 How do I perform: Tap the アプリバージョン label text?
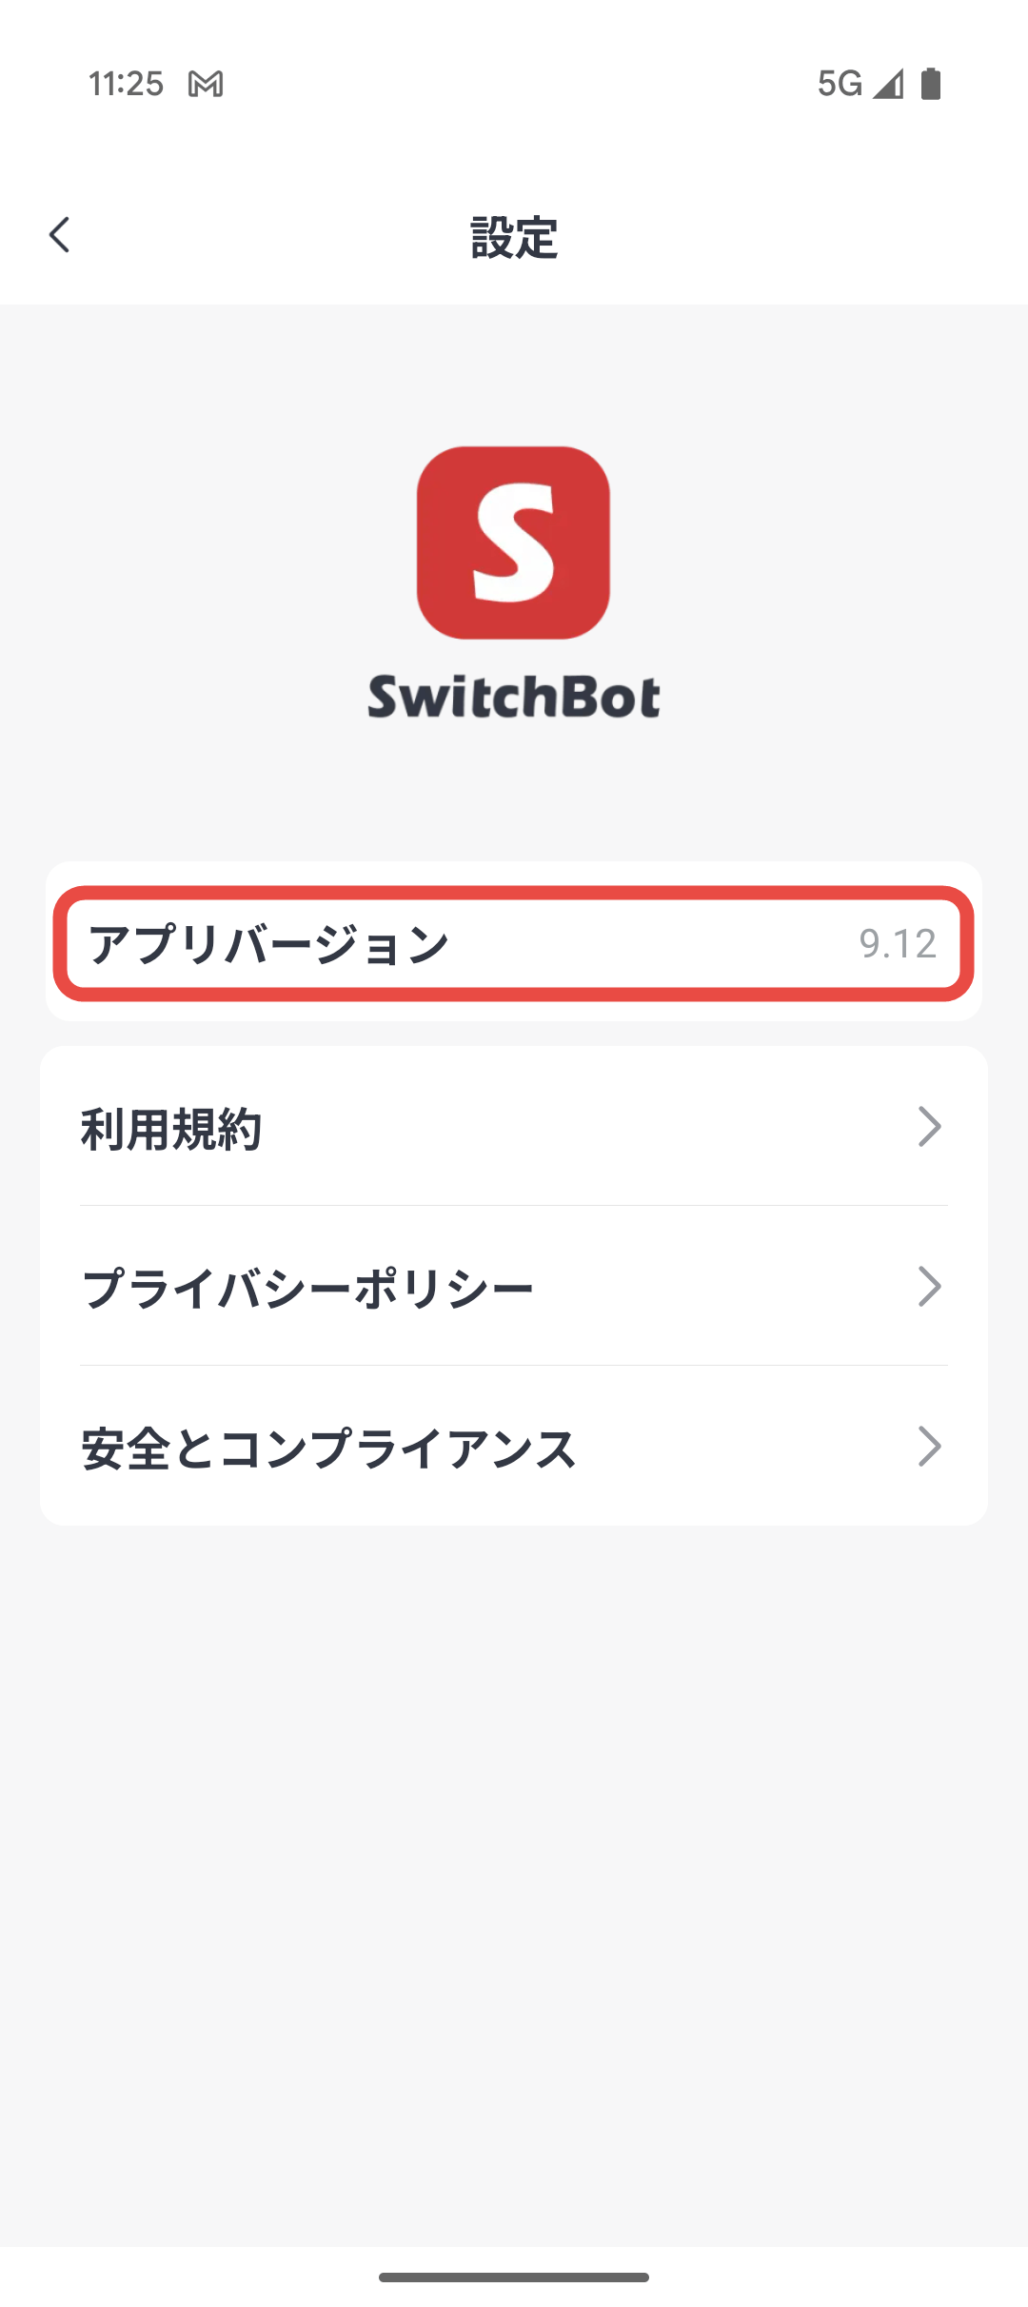click(x=268, y=944)
